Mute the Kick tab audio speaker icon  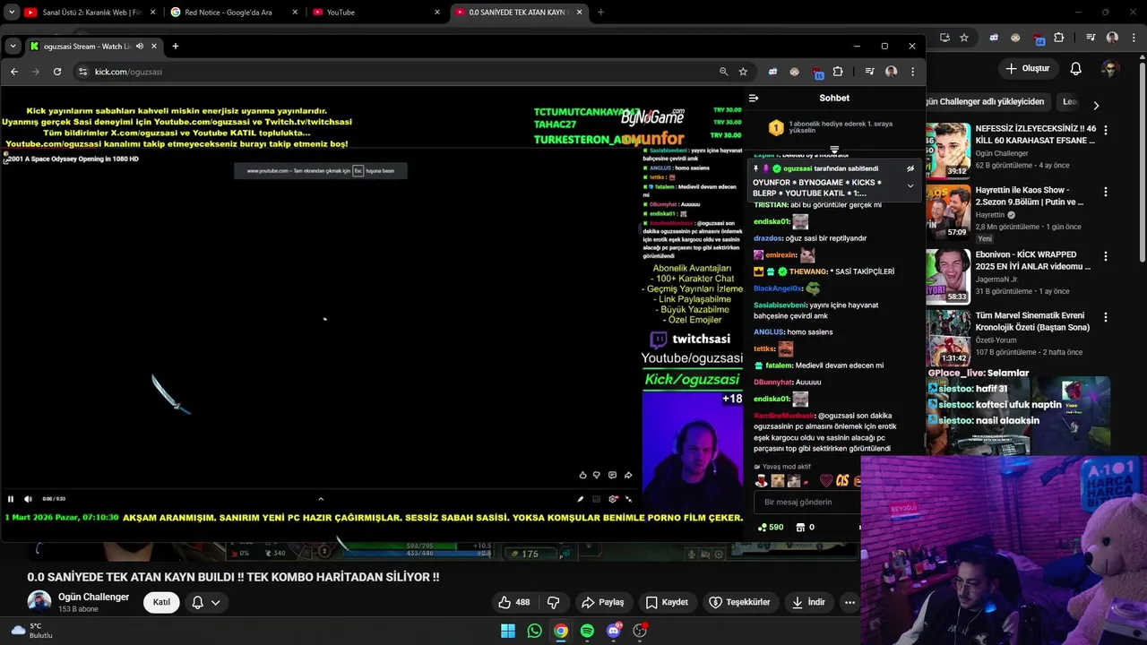click(139, 46)
